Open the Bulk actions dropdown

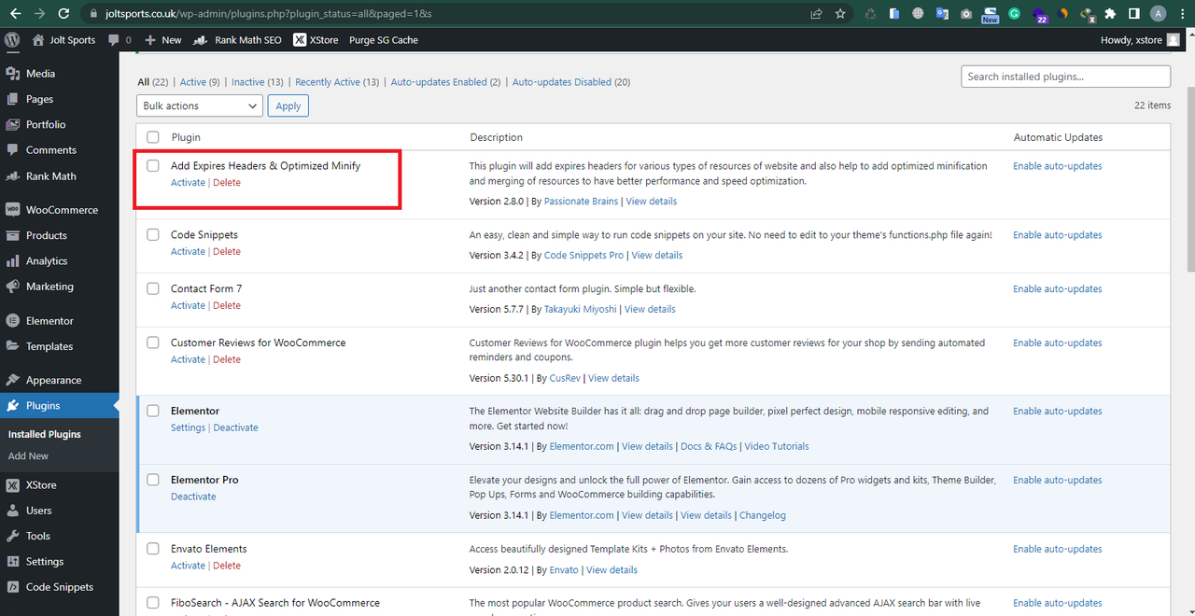pyautogui.click(x=200, y=106)
